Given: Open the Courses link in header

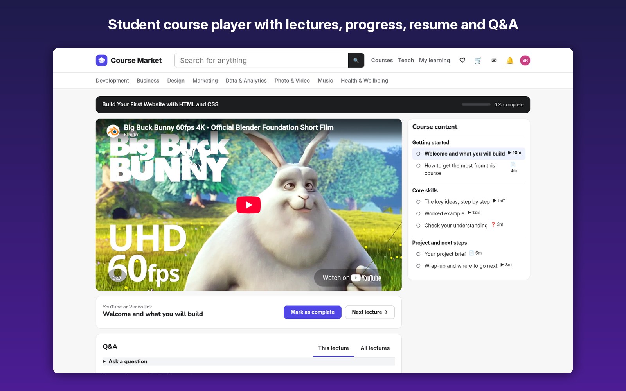Looking at the screenshot, I should point(382,60).
